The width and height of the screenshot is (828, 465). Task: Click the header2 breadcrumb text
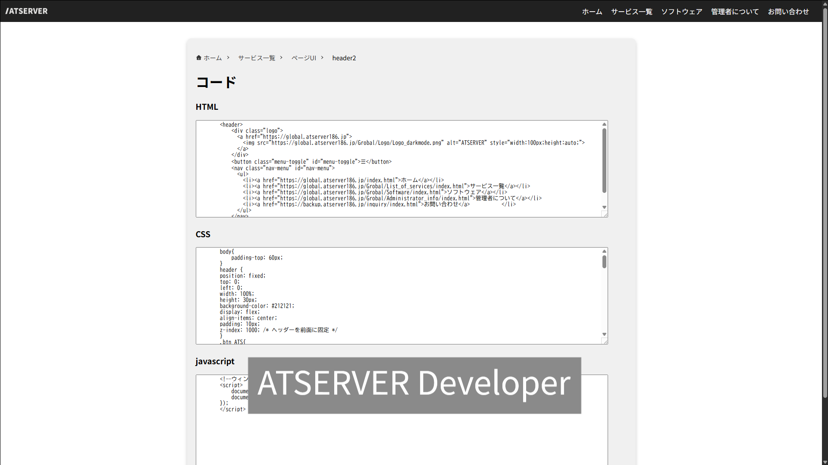pyautogui.click(x=344, y=58)
